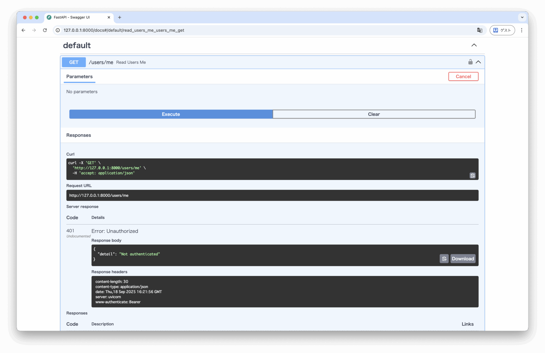This screenshot has height=353, width=545.
Task: Open the tab search dropdown arrow
Action: tap(522, 17)
